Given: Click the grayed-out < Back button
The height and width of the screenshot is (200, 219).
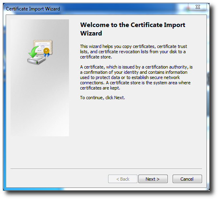Looking at the screenshot, I should tap(123, 179).
